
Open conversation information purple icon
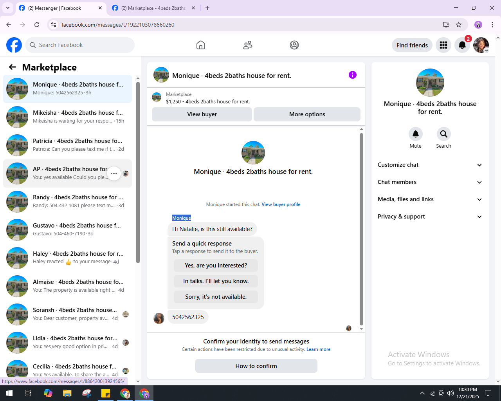353,75
